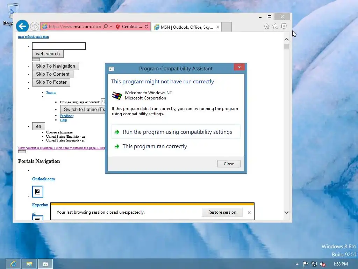Open the address bar autocomplete dropdown arrow
Image resolution: width=358 pixels, height=269 pixels.
point(111,27)
